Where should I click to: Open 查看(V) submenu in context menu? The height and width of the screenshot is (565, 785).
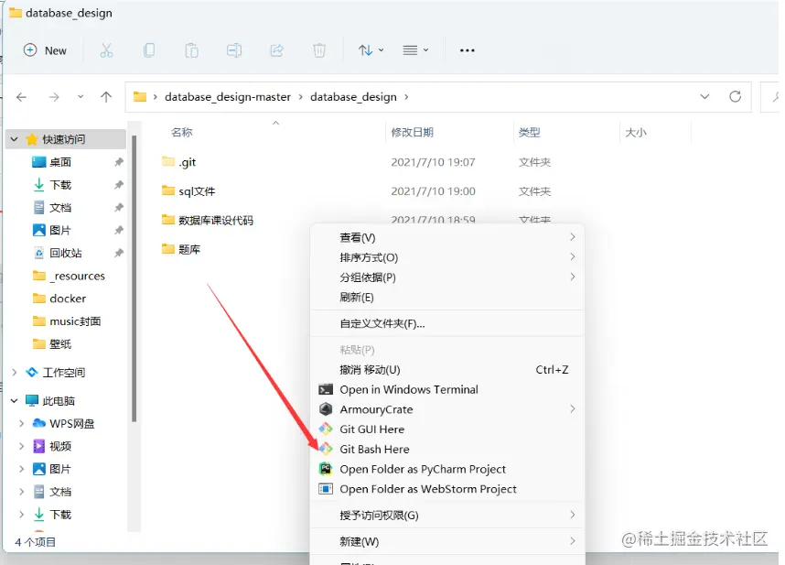447,237
